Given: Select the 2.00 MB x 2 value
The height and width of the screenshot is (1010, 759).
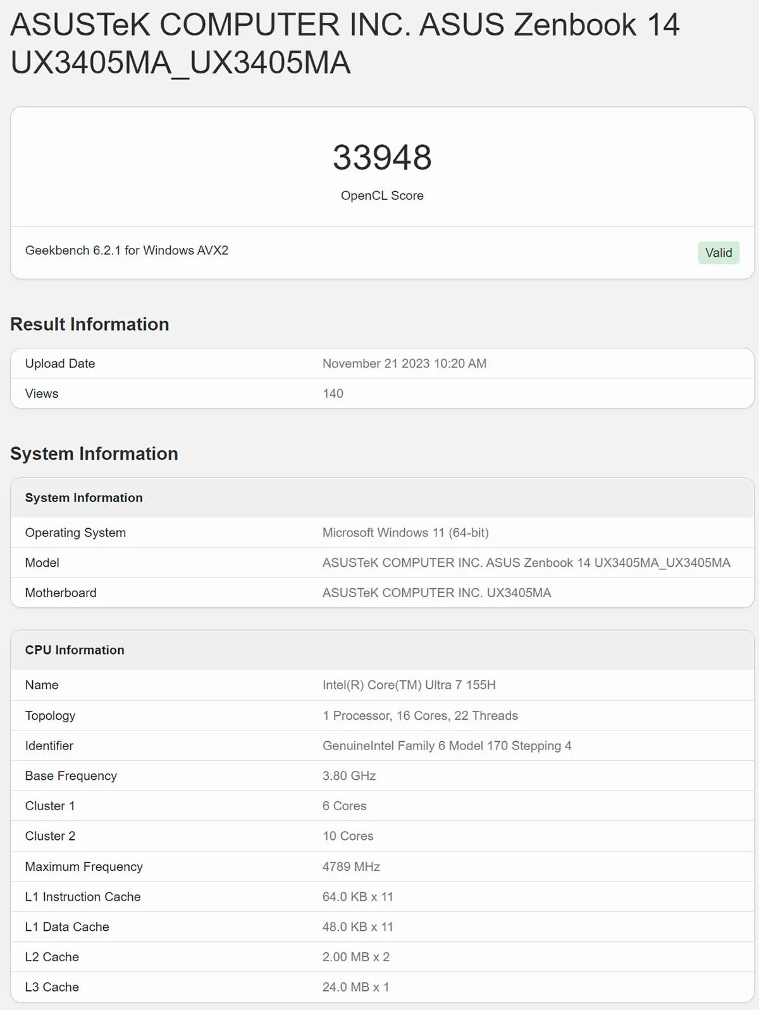Looking at the screenshot, I should 356,957.
